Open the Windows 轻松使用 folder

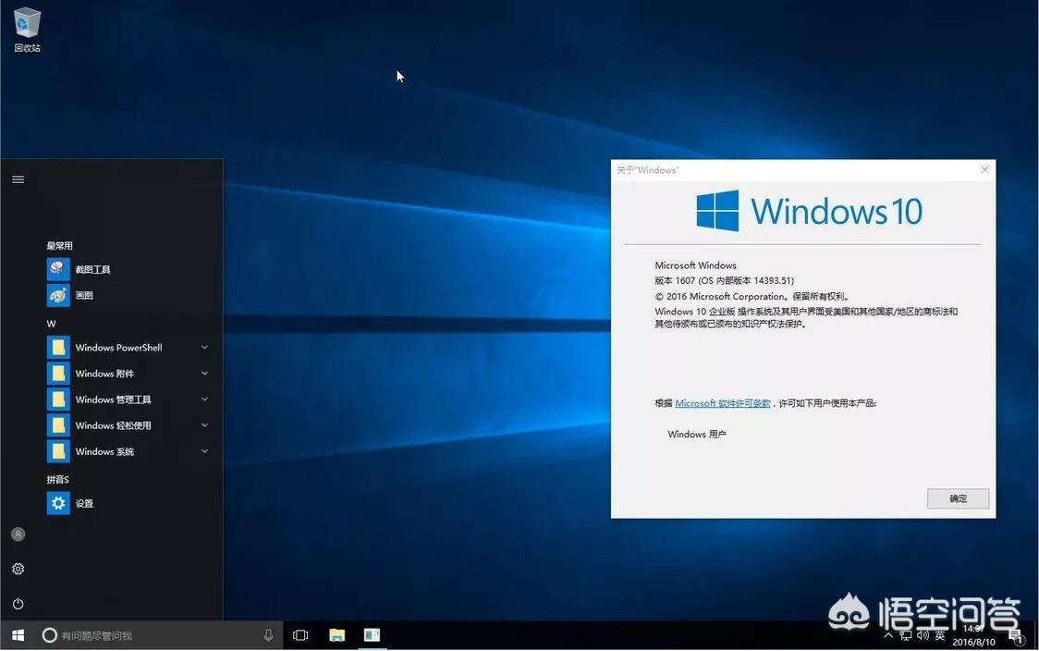(x=128, y=425)
